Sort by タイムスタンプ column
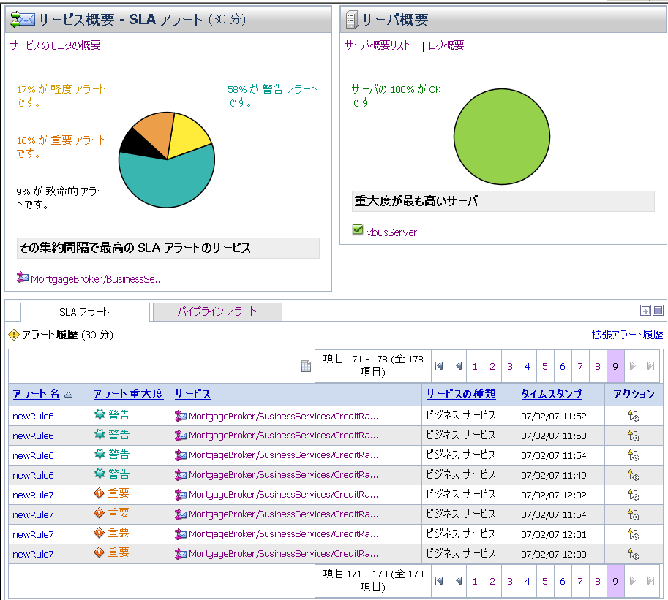 [x=552, y=394]
